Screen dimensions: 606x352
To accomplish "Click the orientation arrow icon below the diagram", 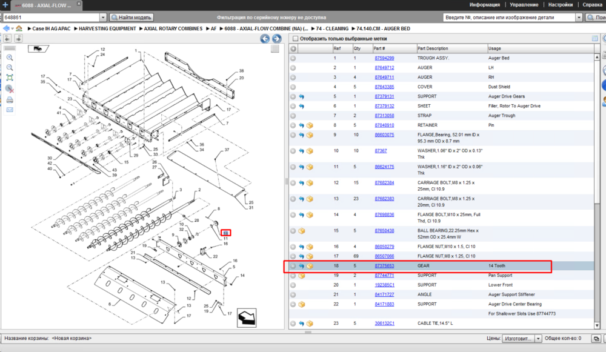I will [x=247, y=318].
